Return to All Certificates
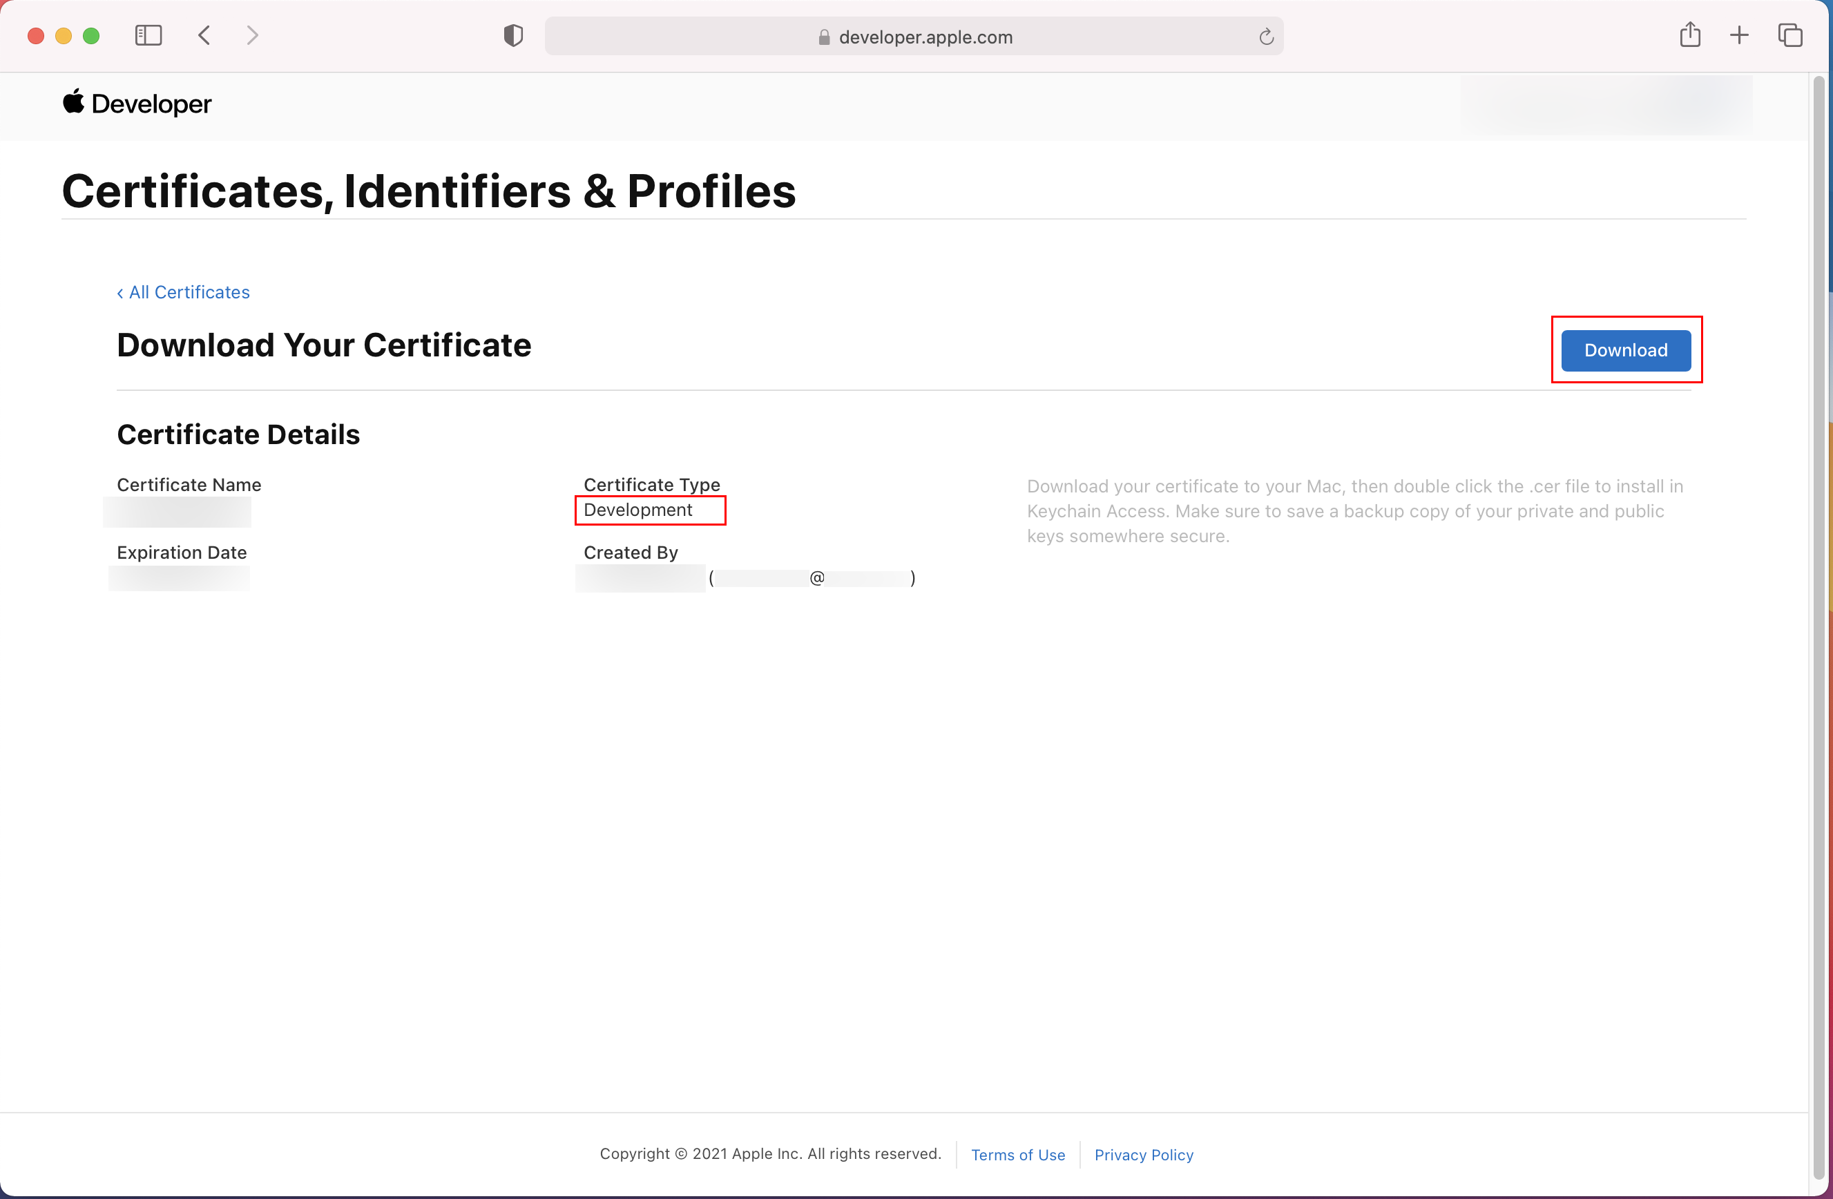 189,293
